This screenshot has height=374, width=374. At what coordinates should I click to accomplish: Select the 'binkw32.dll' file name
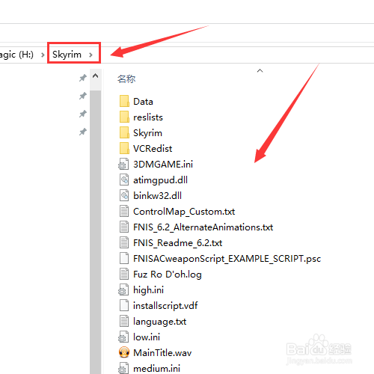157,196
